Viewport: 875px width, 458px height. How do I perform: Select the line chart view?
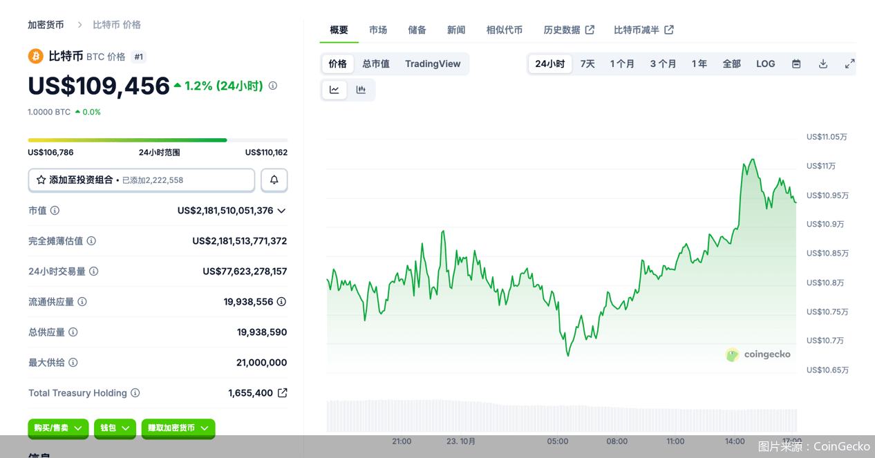335,90
